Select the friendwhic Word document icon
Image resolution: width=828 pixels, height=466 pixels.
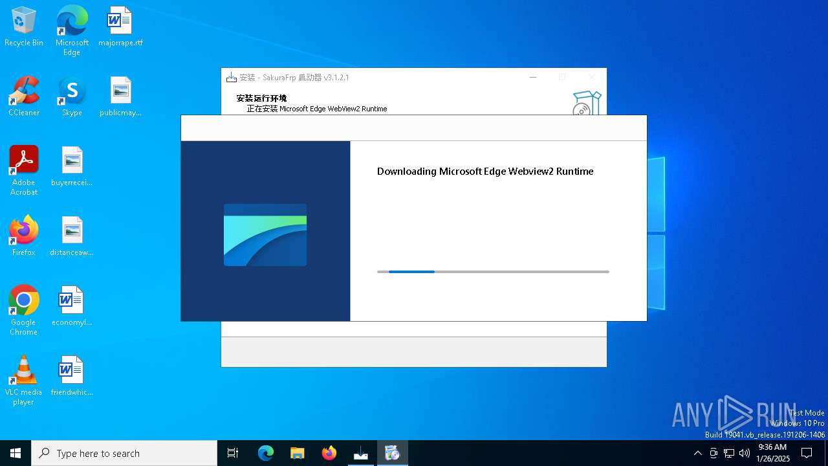point(72,376)
